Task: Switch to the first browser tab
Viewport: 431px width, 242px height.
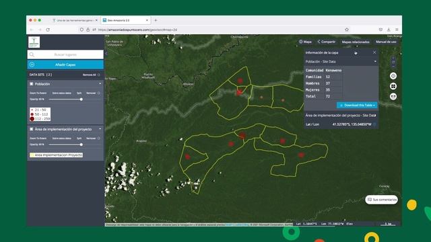Action: pyautogui.click(x=75, y=20)
